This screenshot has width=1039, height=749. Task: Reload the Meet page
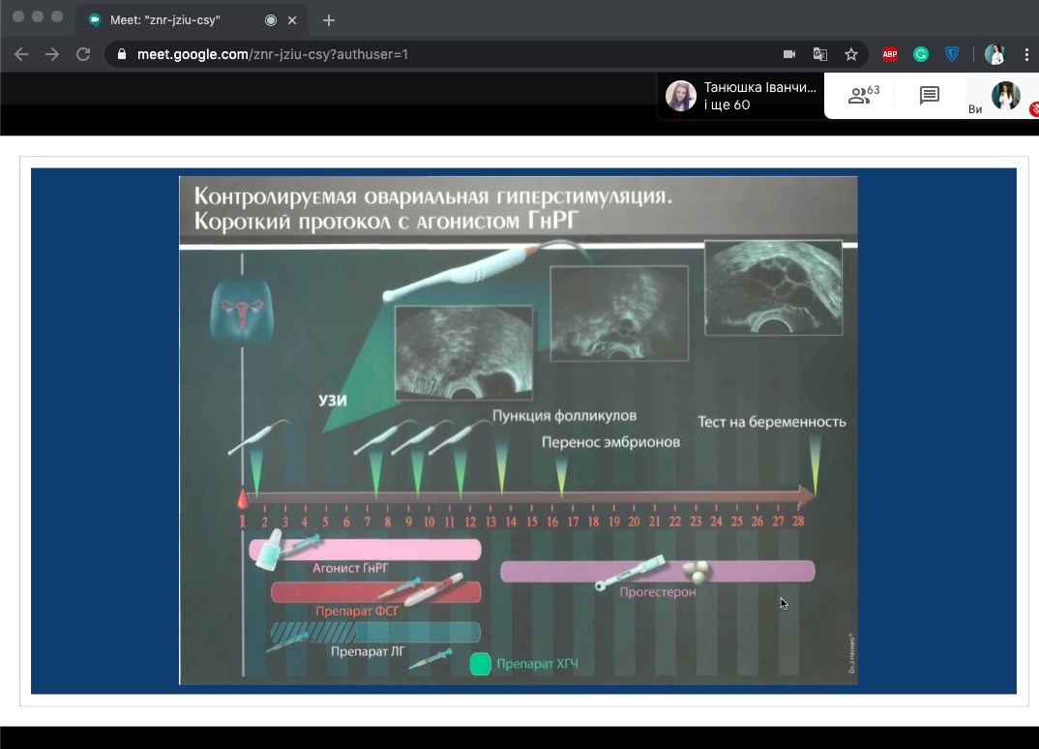coord(83,54)
